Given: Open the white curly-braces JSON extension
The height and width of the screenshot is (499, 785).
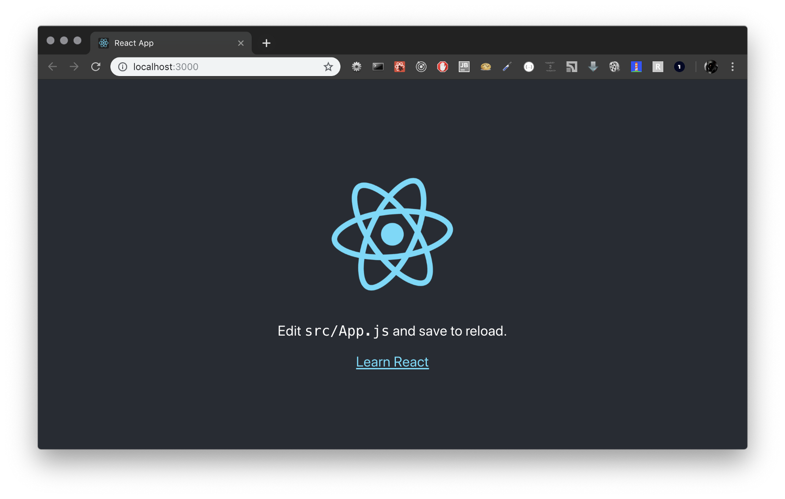Looking at the screenshot, I should (x=529, y=67).
